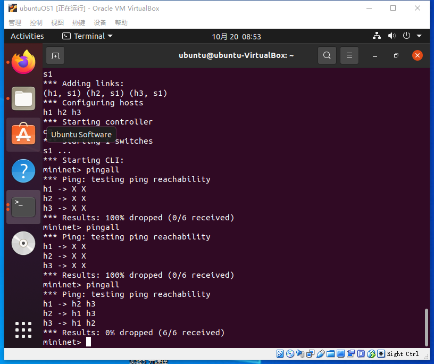Screen dimensions: 434x364
Task: Click VirtualBox keyboard capture arrow indicator
Action: coord(381,354)
